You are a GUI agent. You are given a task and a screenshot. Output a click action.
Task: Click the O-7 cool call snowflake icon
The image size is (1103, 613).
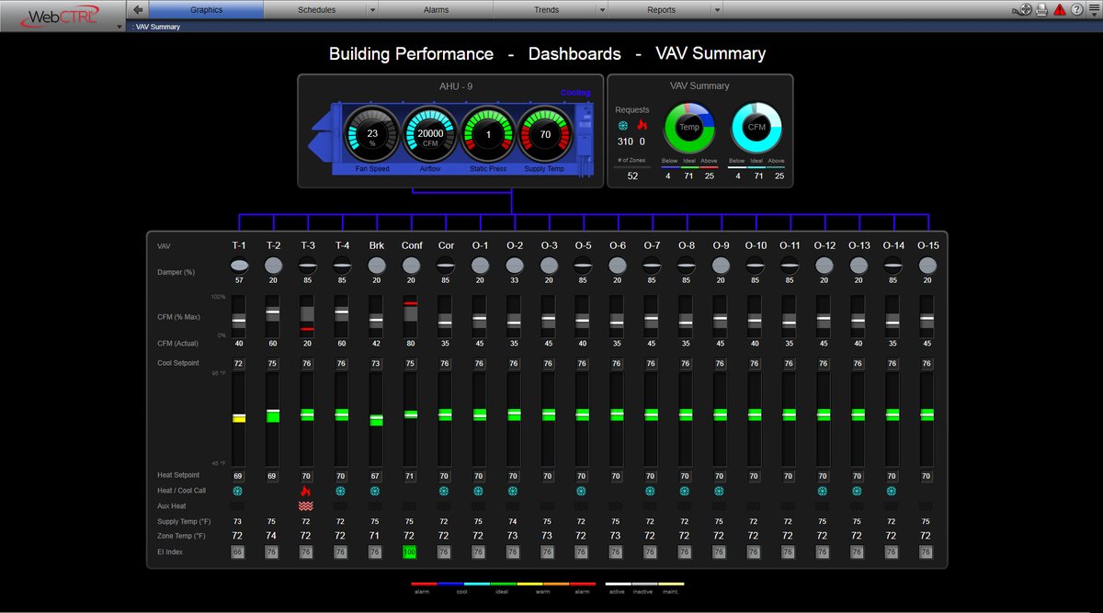pyautogui.click(x=652, y=492)
